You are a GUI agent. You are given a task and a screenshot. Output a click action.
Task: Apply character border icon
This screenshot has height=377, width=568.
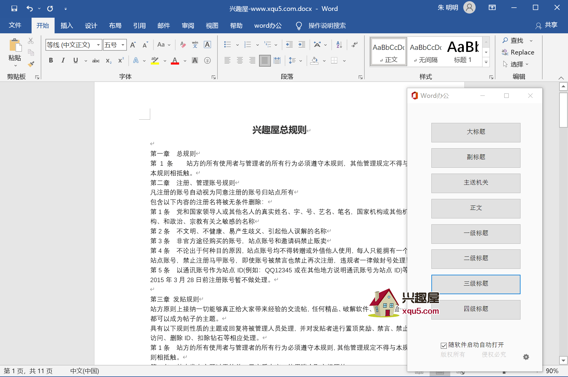(x=207, y=45)
